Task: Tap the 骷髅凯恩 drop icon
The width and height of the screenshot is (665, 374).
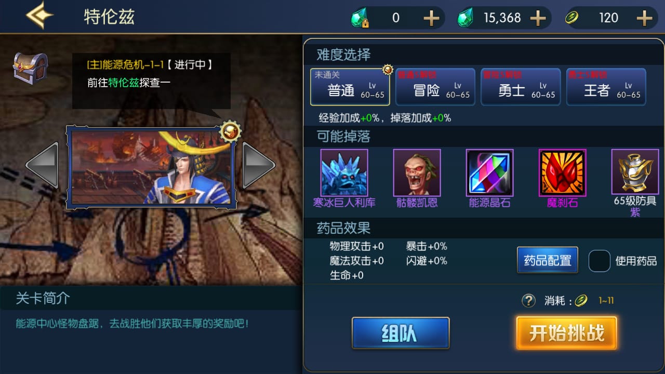Action: [417, 172]
